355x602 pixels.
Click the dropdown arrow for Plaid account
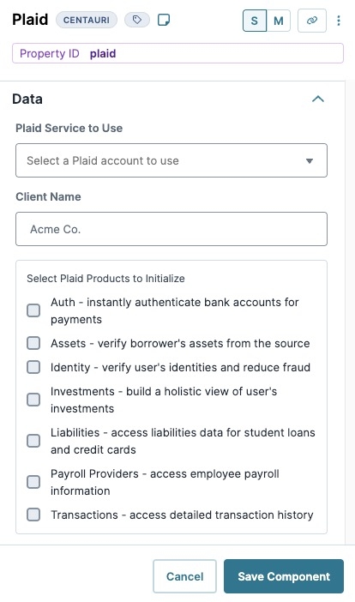point(310,161)
